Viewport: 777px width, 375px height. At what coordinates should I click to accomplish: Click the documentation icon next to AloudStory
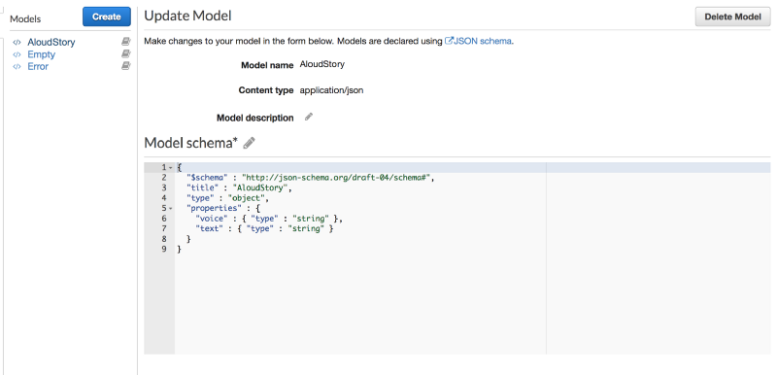[126, 42]
